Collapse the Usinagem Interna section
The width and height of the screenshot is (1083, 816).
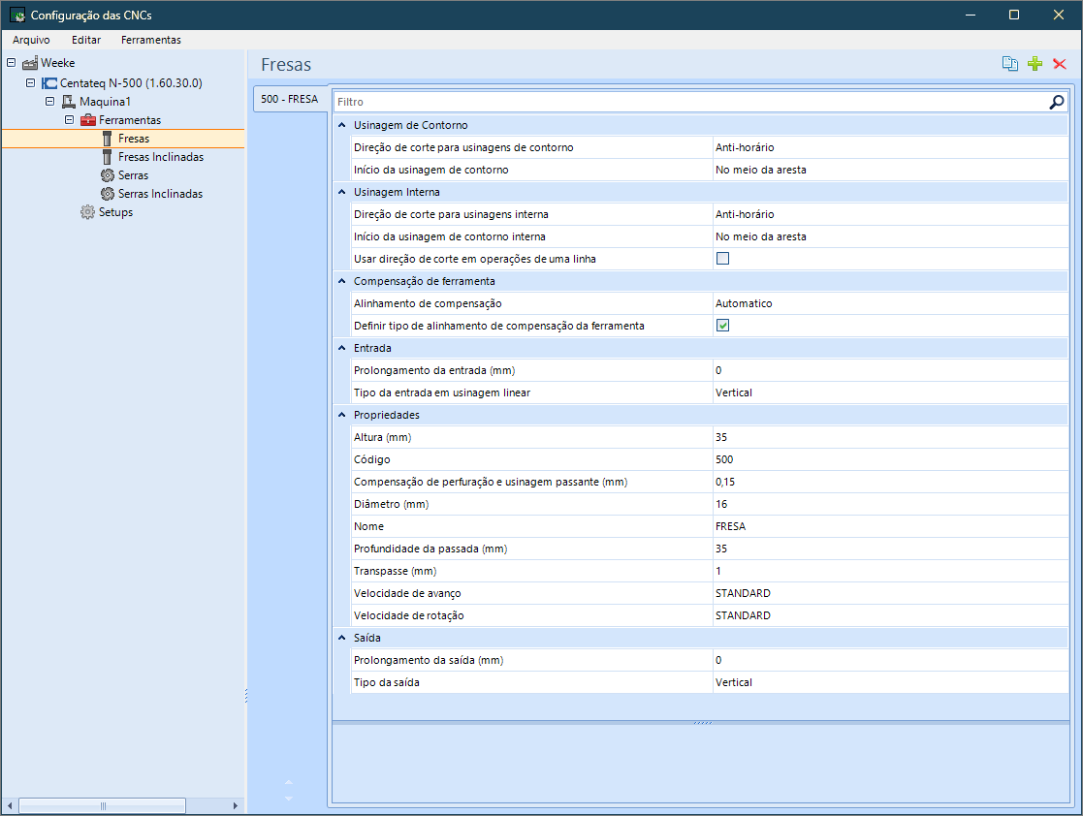(x=342, y=192)
